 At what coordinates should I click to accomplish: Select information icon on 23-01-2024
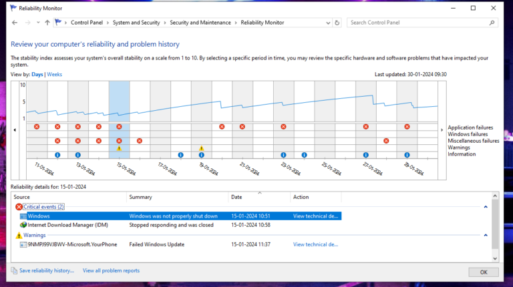click(x=283, y=155)
